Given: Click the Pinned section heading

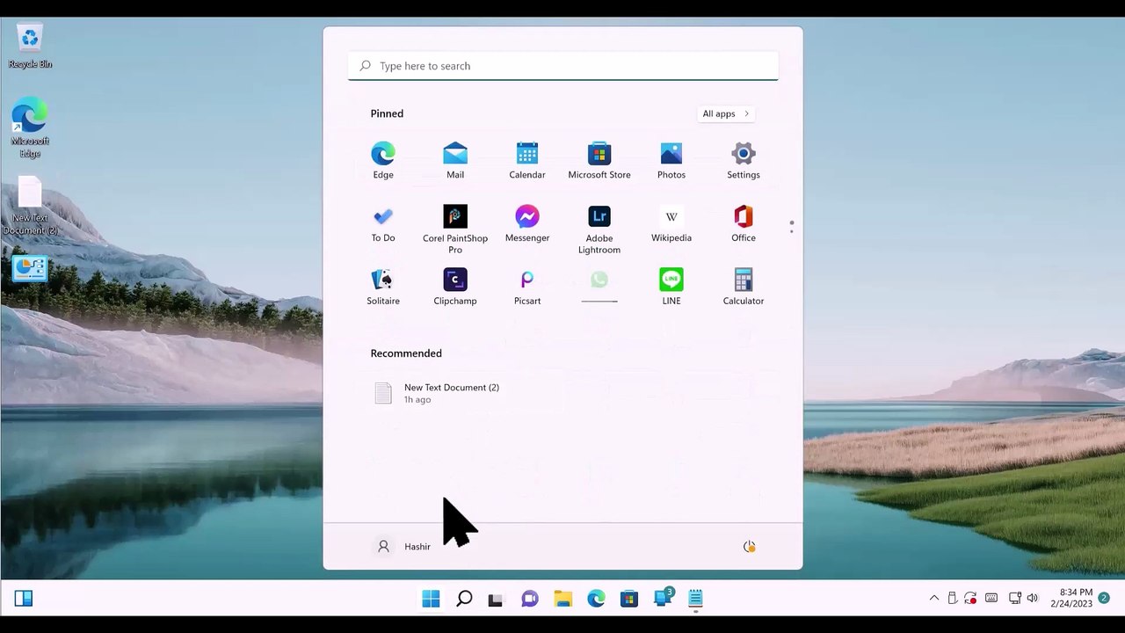Looking at the screenshot, I should 387,113.
